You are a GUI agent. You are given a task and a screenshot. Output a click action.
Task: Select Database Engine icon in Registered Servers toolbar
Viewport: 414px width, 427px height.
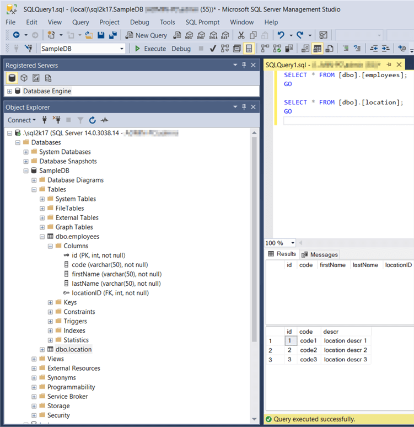(x=12, y=78)
